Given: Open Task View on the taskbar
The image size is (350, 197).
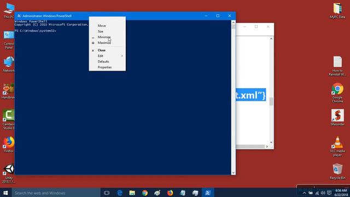Looking at the screenshot, I should (107, 193).
